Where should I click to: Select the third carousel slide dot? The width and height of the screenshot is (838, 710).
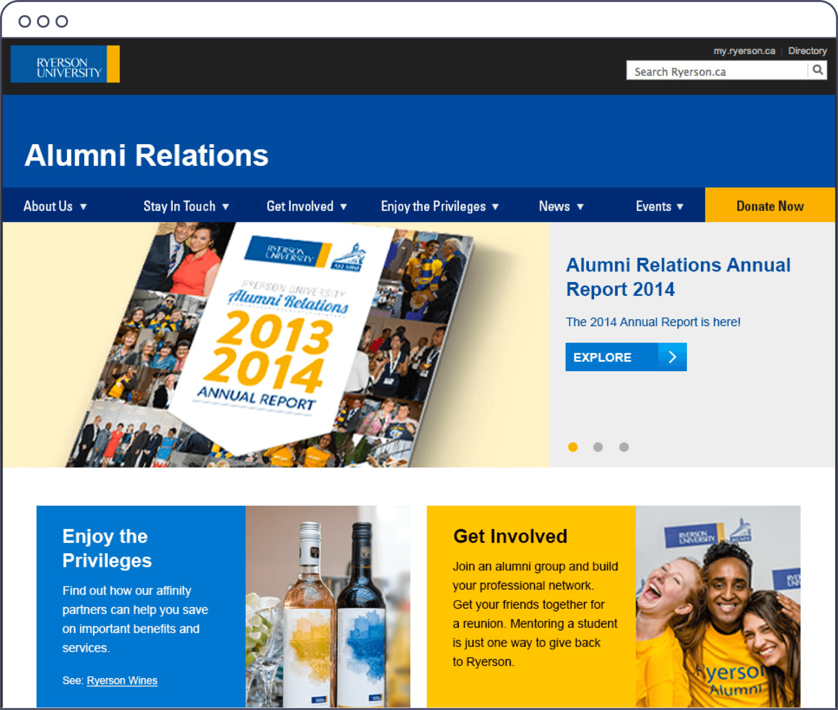click(x=624, y=447)
